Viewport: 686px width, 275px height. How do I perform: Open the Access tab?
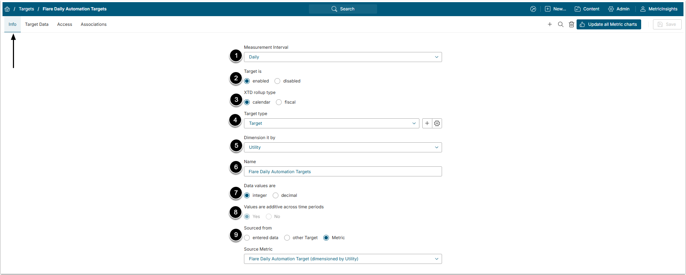click(65, 24)
